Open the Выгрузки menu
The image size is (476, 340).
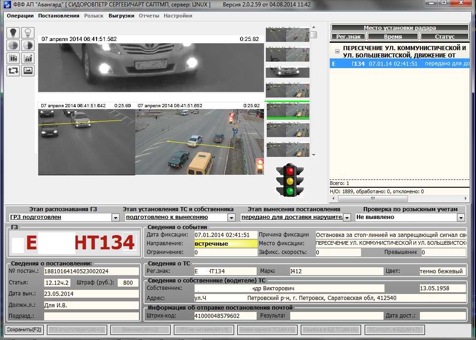(x=121, y=16)
